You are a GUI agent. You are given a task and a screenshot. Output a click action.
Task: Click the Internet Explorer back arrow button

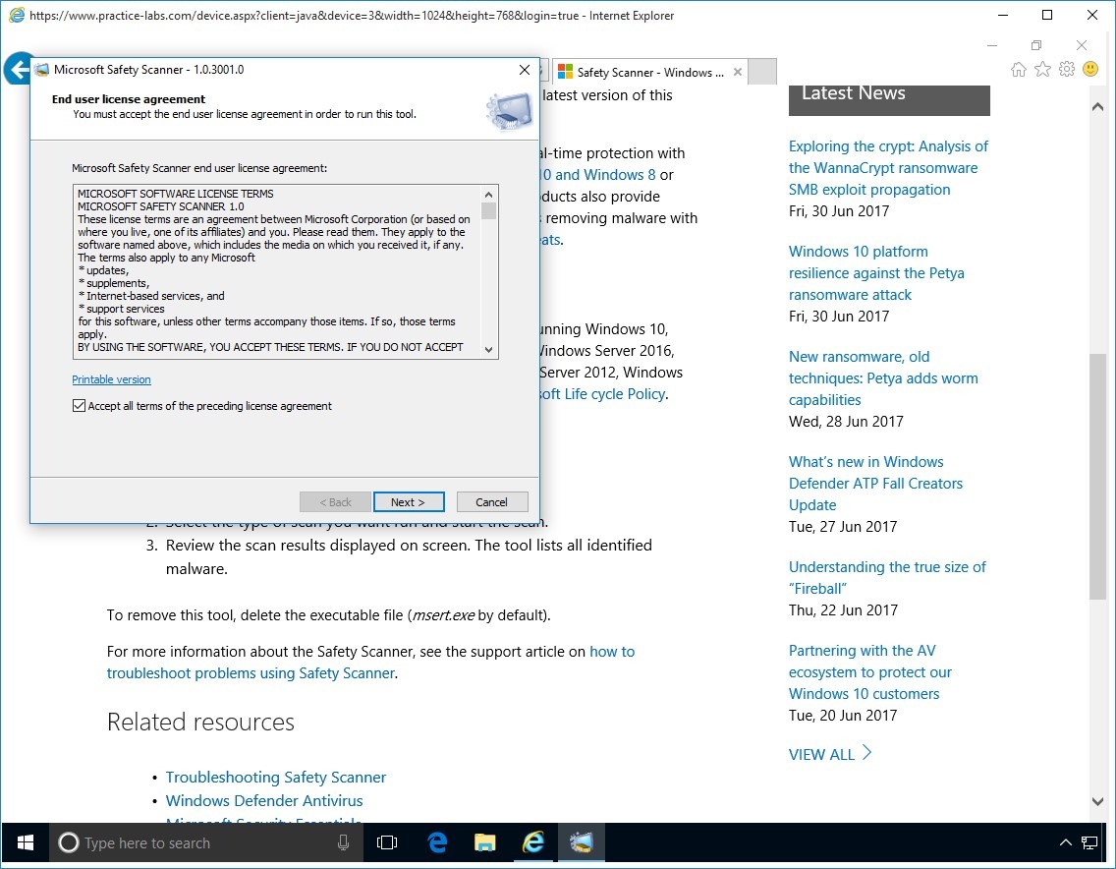pos(17,70)
